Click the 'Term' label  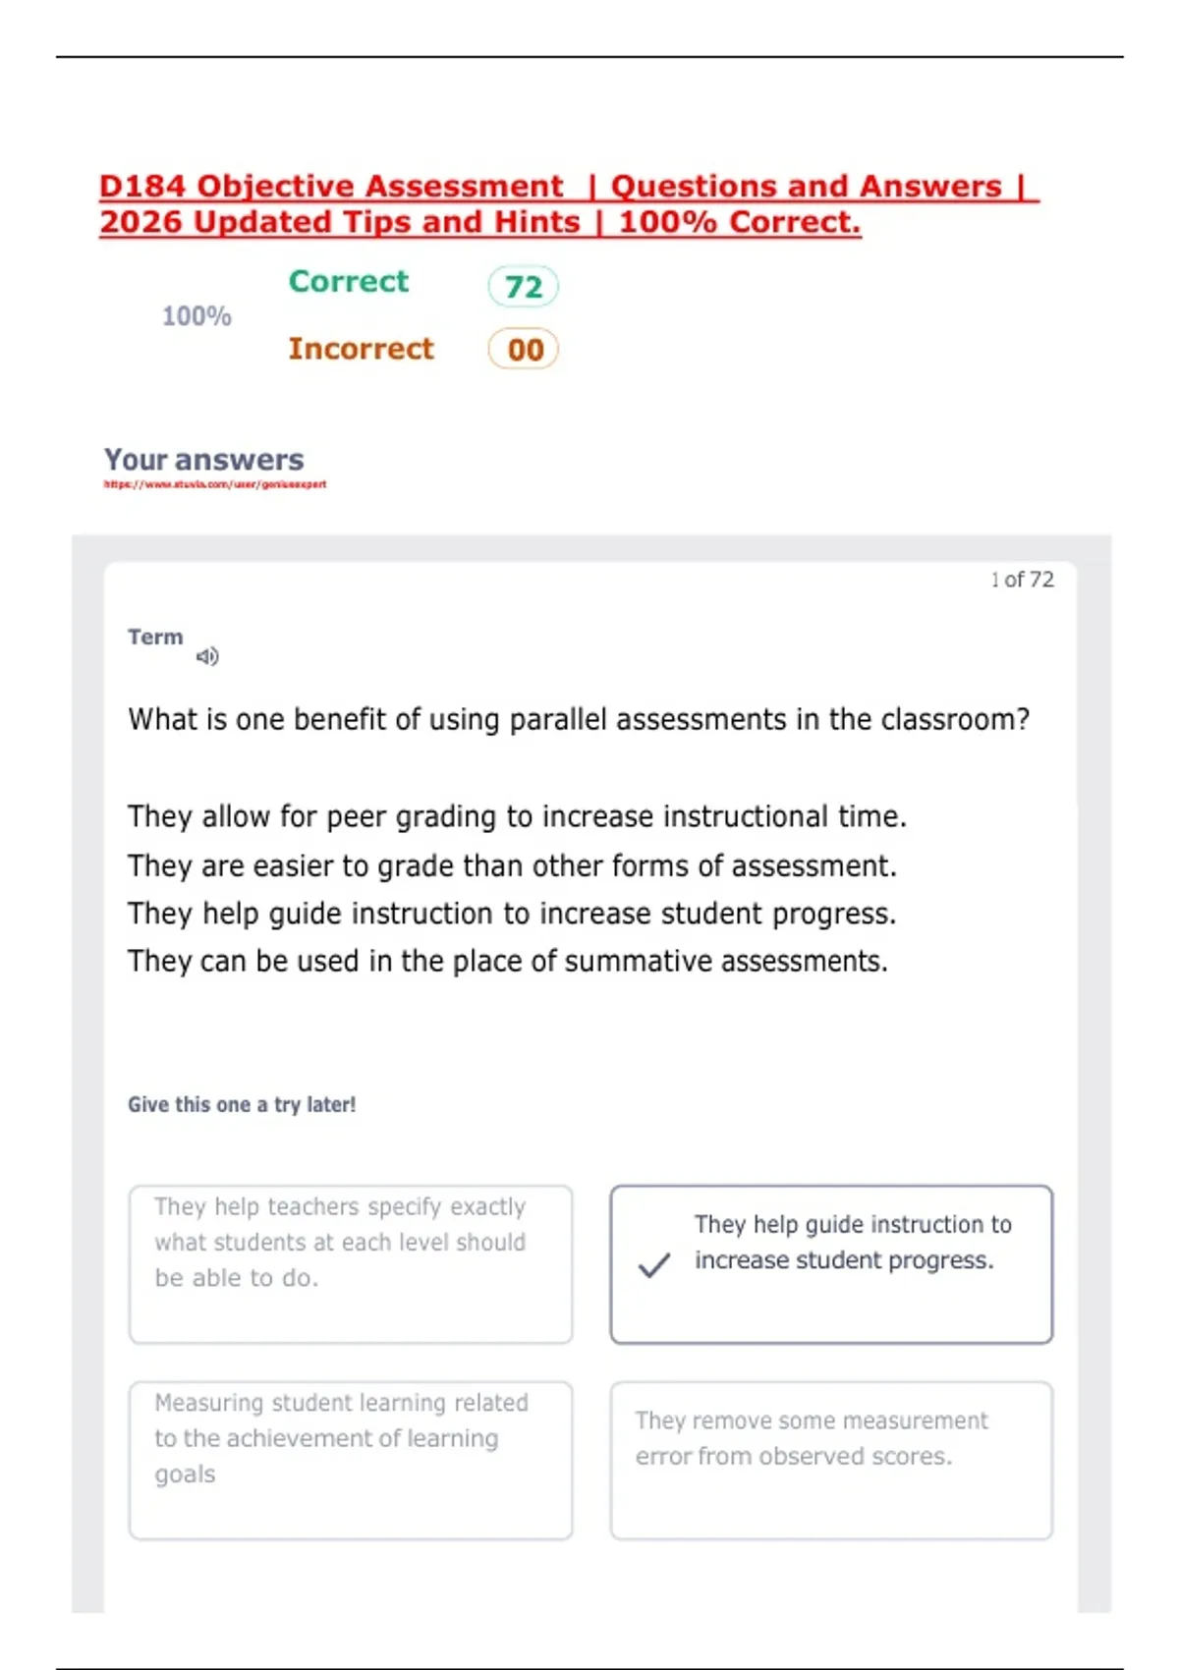[155, 637]
